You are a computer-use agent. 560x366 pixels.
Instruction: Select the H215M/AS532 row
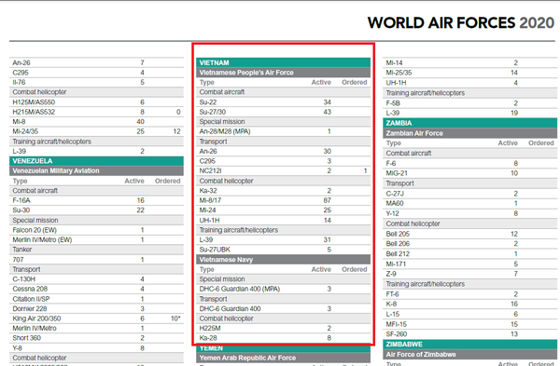[x=96, y=112]
